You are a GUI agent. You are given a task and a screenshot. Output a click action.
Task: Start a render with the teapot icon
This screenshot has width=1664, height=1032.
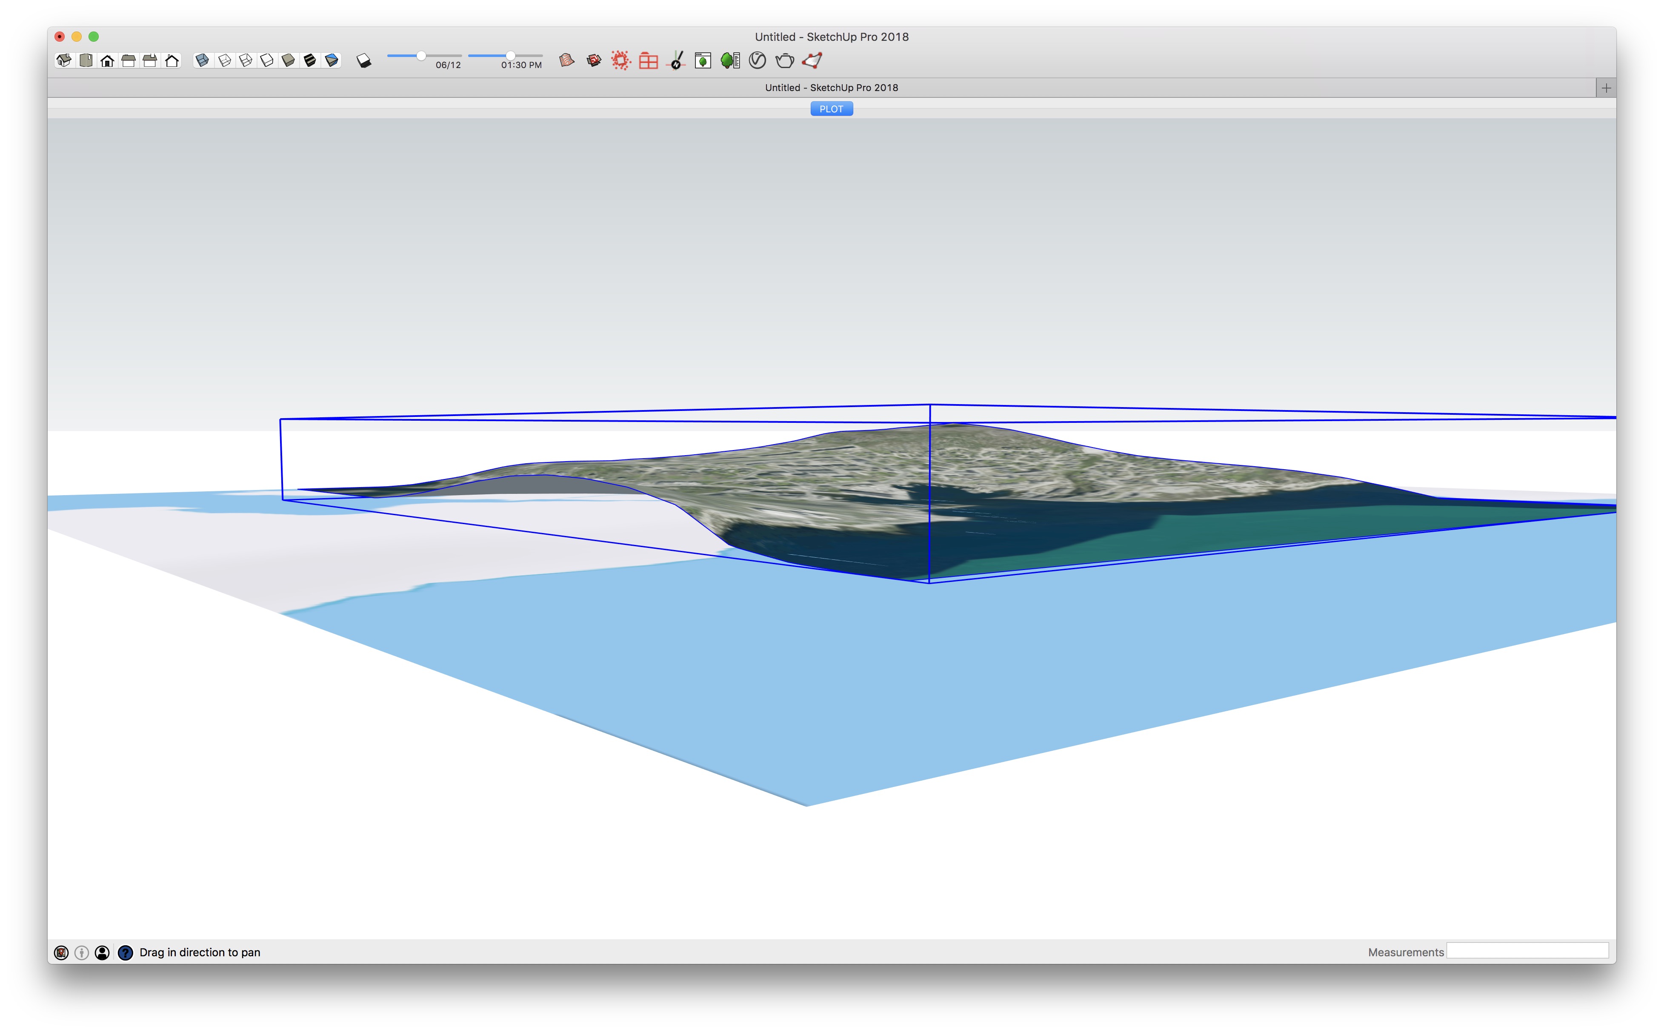coord(784,61)
